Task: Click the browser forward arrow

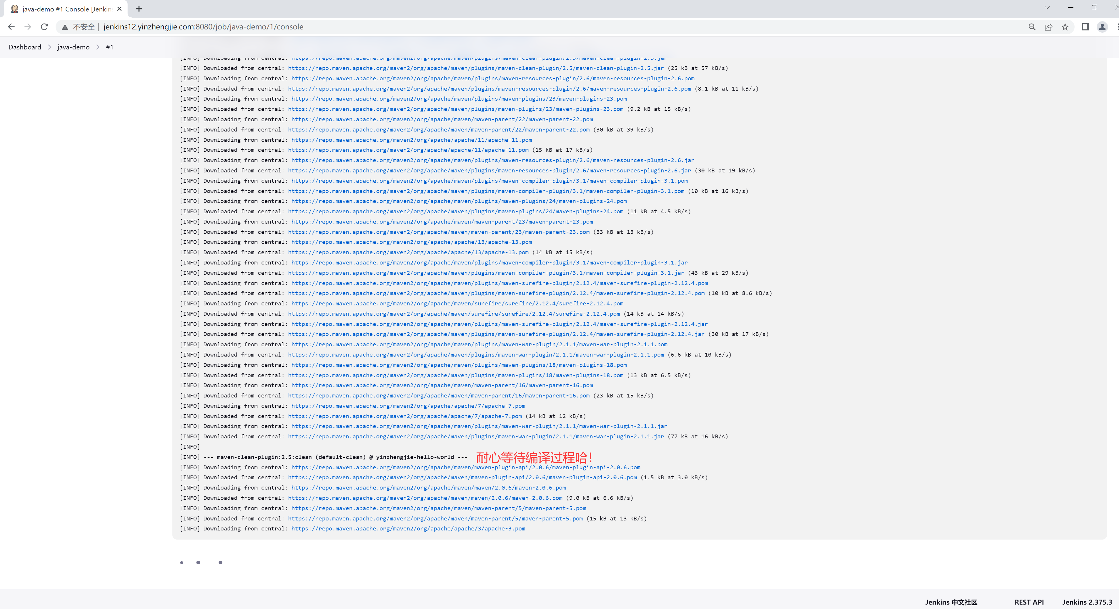Action: coord(28,27)
